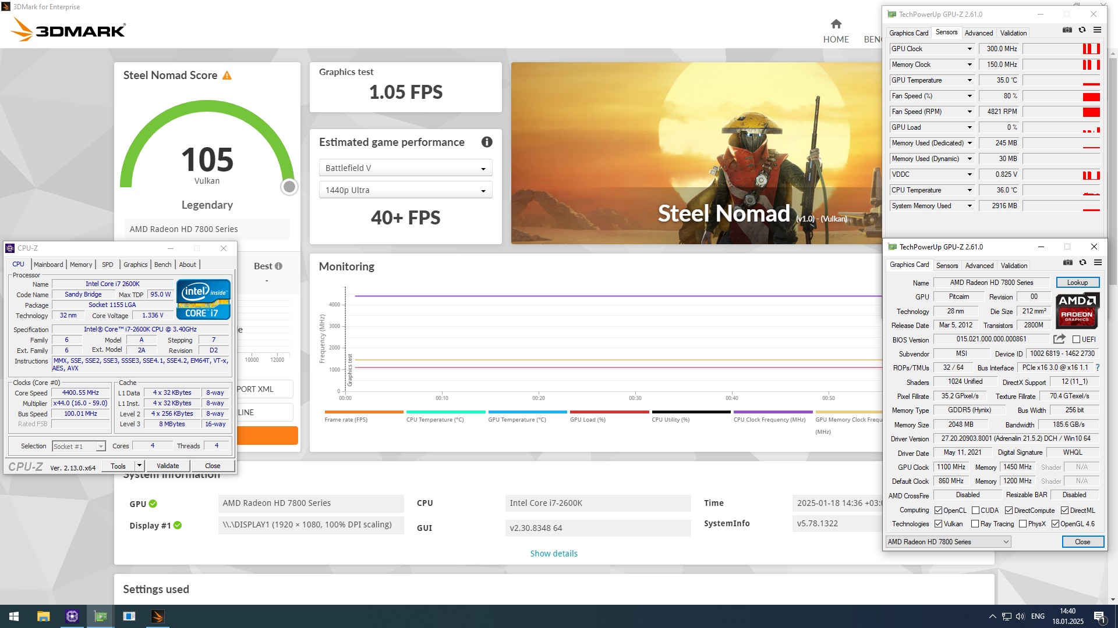The width and height of the screenshot is (1118, 628).
Task: Click the score gauge slider knob
Action: coord(289,187)
